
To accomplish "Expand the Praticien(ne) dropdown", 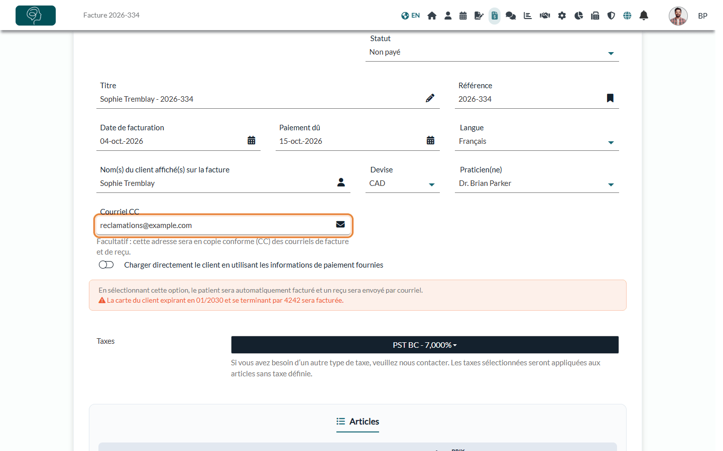I will tap(537, 183).
